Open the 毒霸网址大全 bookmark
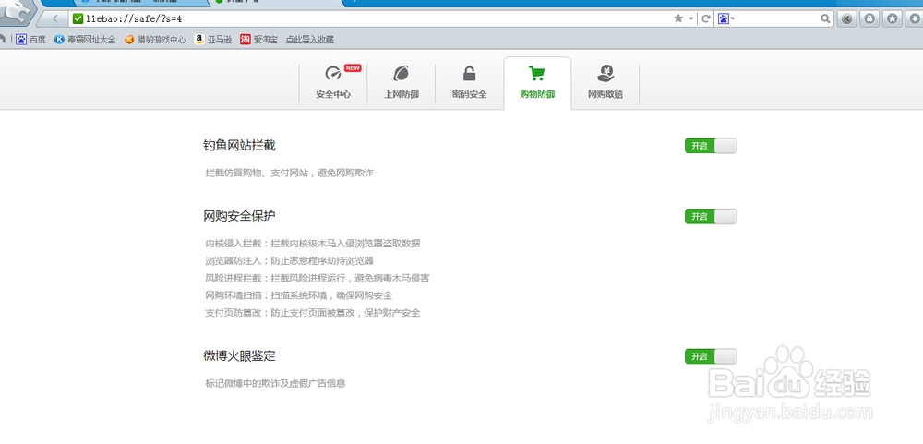 point(85,40)
